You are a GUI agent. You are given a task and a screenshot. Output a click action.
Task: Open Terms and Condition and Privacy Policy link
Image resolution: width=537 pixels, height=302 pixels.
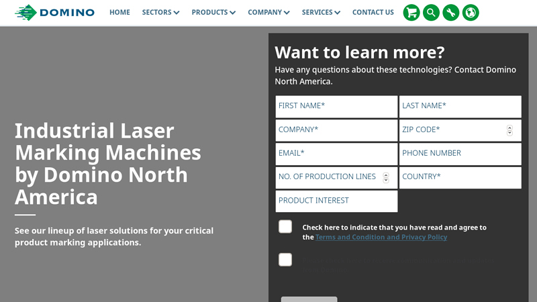[x=381, y=237]
